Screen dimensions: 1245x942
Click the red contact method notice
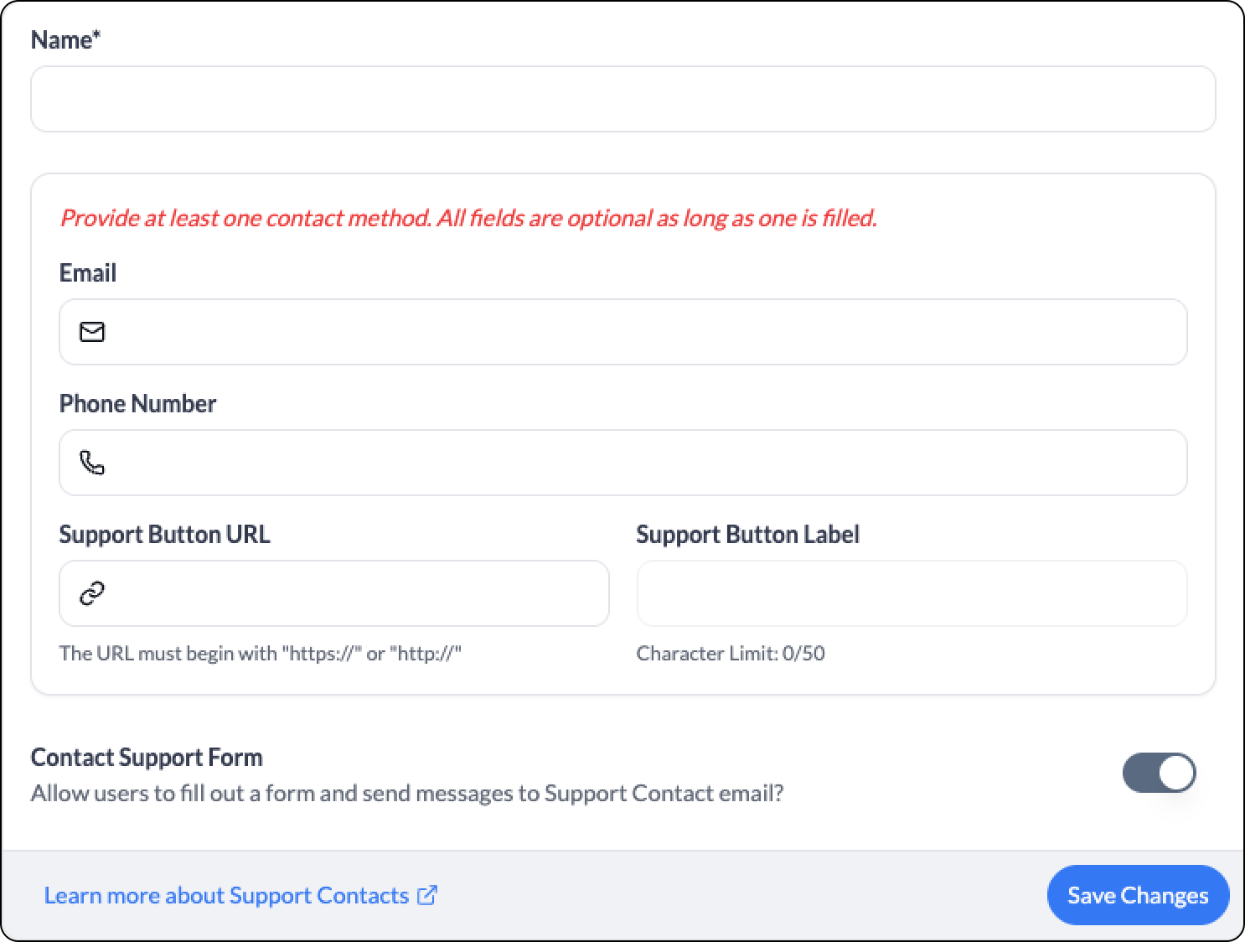click(469, 218)
